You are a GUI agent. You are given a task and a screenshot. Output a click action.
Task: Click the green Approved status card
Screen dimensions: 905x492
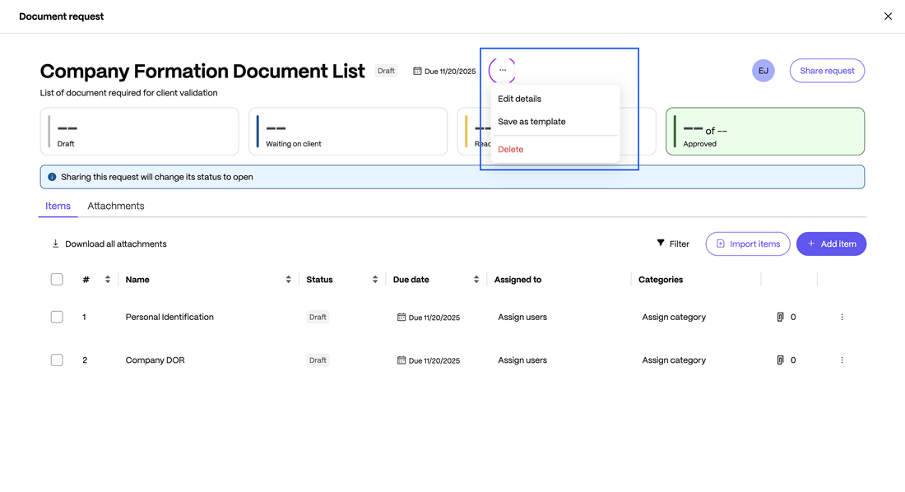click(764, 131)
